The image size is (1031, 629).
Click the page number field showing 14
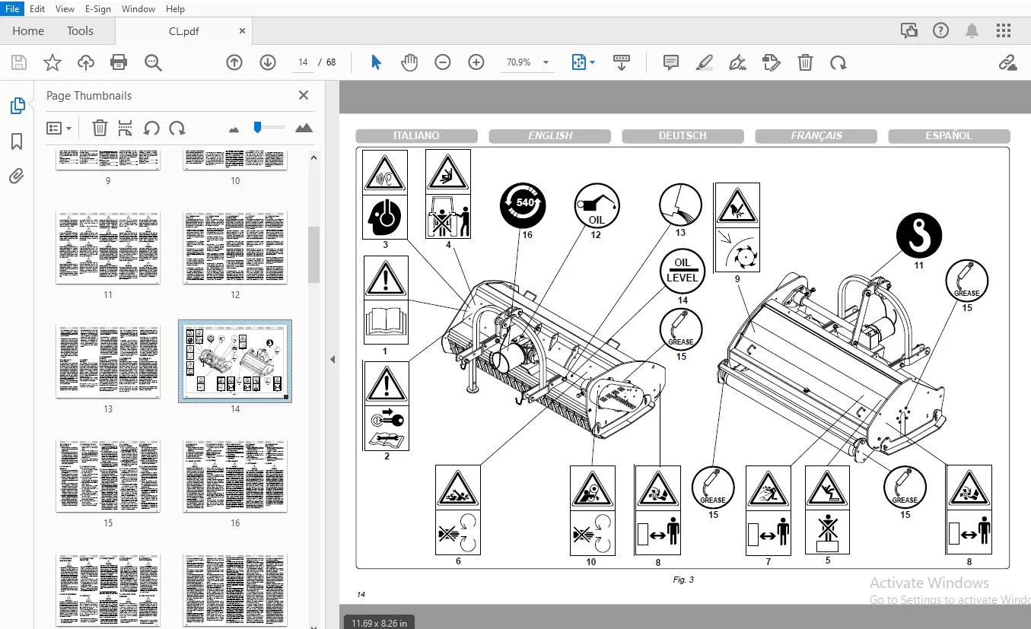(303, 62)
